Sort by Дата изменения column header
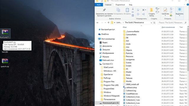This screenshot has height=106, width=189. point(168,27)
